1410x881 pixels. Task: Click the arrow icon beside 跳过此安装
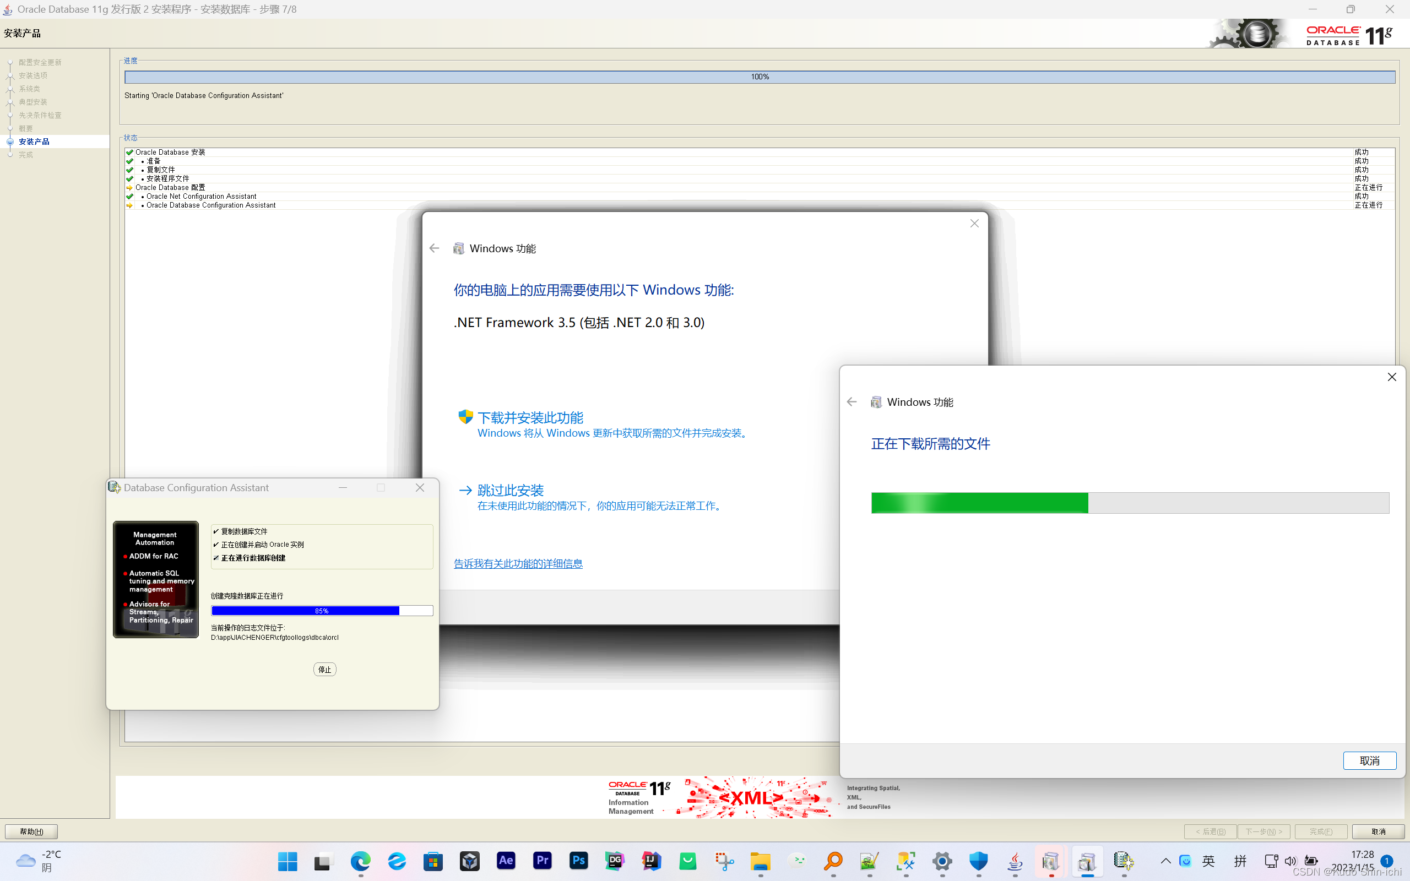[x=465, y=490]
